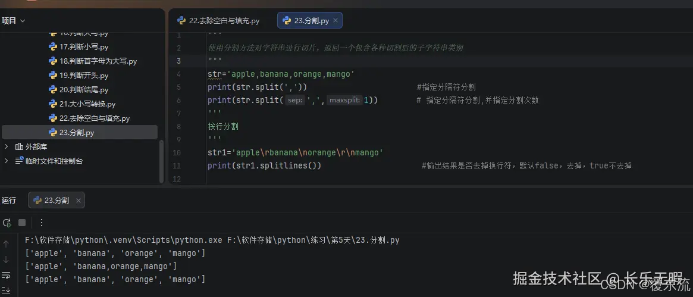Click the Python icon on 23.分割.py editor tab

[286, 20]
